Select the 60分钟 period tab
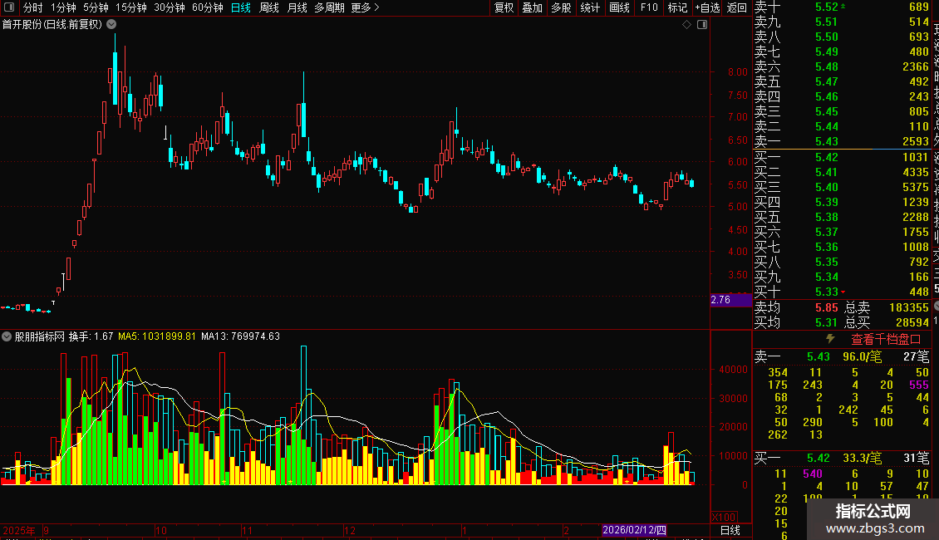 coord(208,7)
